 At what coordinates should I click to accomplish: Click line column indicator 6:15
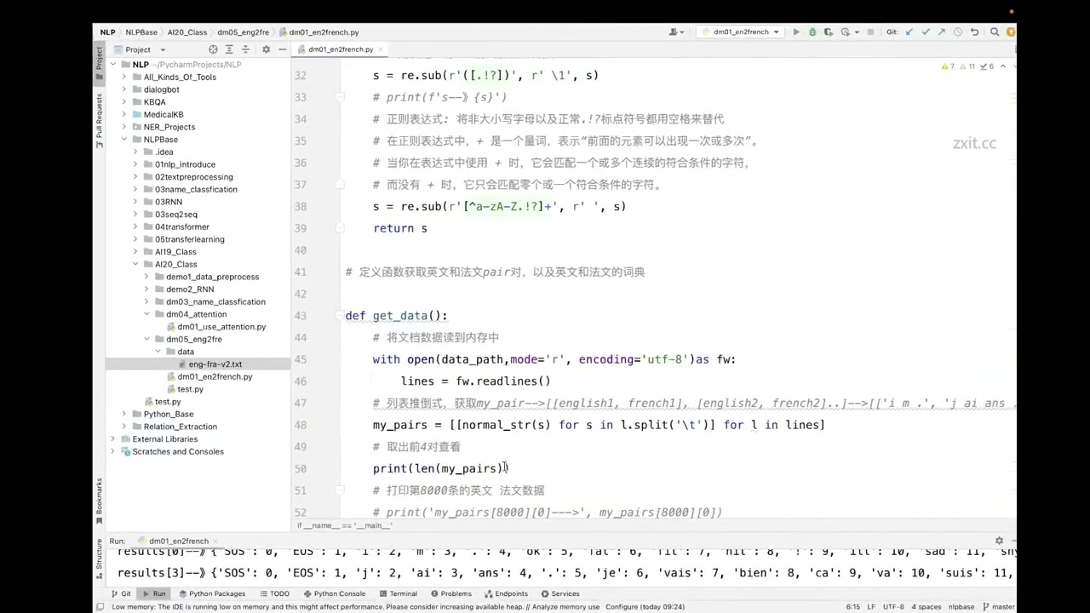click(x=852, y=607)
